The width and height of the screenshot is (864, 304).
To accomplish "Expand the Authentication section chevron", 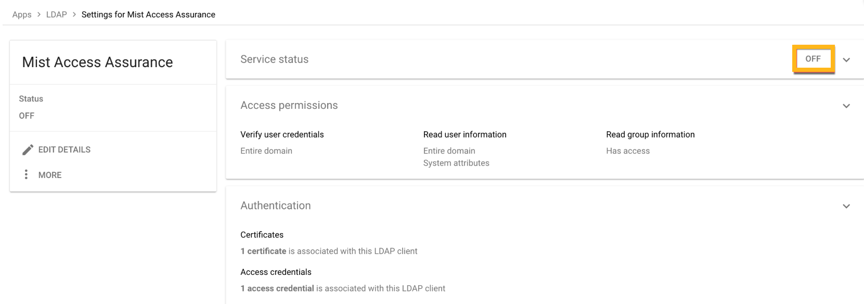I will click(x=846, y=206).
